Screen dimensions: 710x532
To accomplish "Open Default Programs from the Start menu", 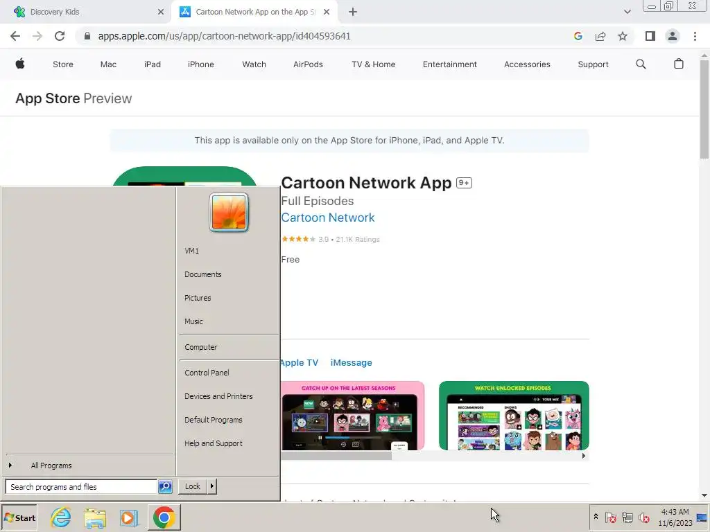I will coord(214,419).
